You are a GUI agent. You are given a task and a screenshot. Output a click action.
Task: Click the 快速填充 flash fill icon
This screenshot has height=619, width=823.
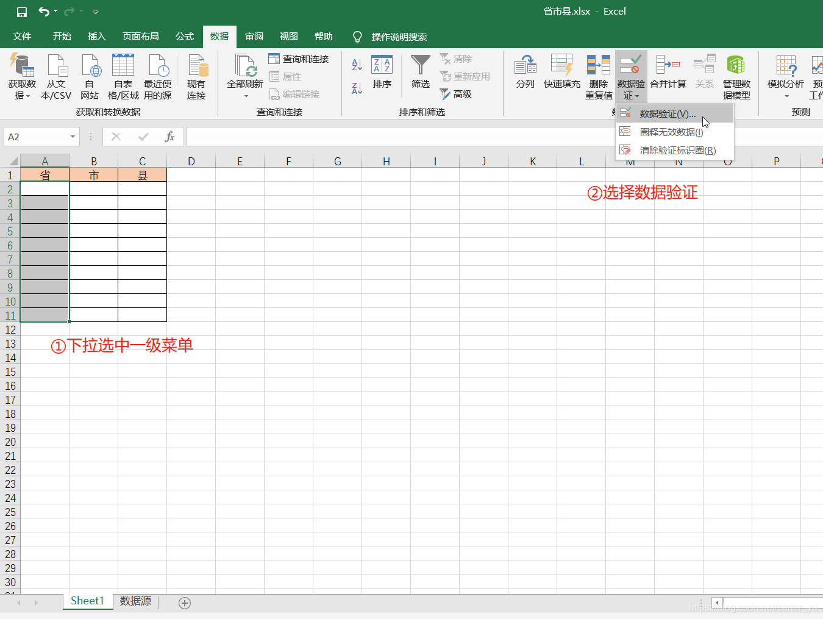coord(562,72)
